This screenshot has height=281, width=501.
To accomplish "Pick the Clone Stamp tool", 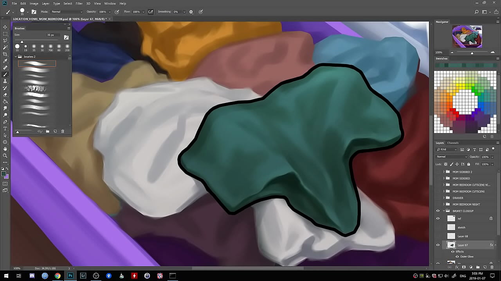I will click(x=5, y=81).
